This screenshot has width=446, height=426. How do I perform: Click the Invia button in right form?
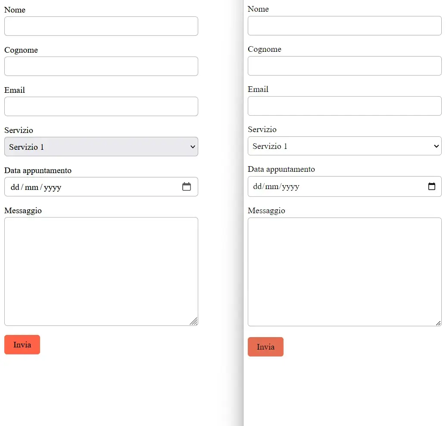click(x=266, y=347)
